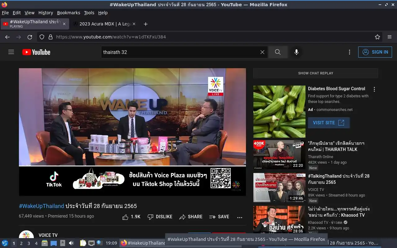Viewport: 397px width, 248px height.
Task: Click Diabetes Blood Sugar Control ad title
Action: (x=337, y=89)
